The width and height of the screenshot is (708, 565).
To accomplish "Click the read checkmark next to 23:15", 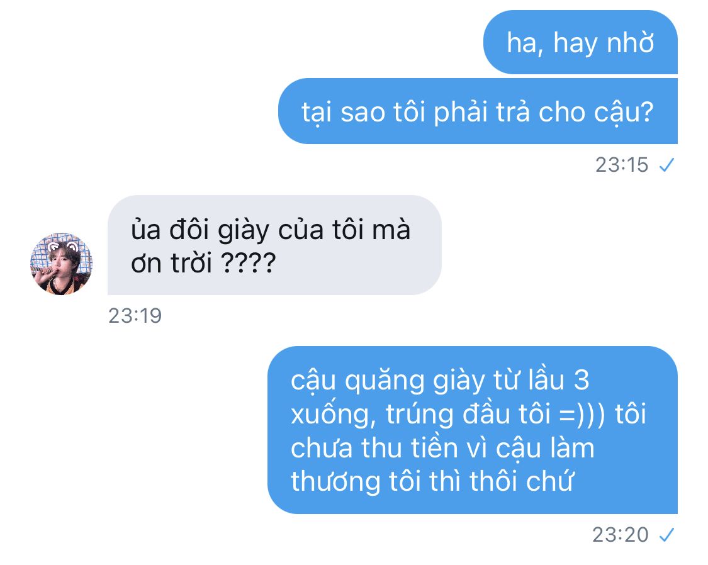I will point(666,165).
